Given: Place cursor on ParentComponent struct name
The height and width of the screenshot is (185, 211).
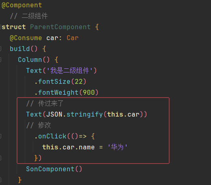Looking at the screenshot, I should tap(60, 27).
